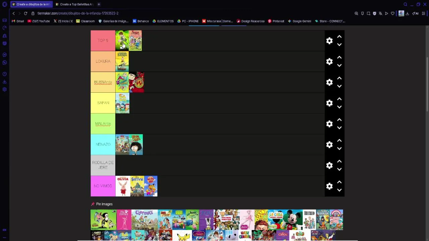
Task: Take a snapshot with the camera icon
Action: (368, 13)
